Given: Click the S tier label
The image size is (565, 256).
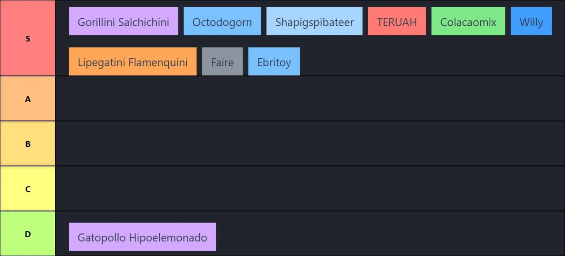Looking at the screenshot, I should click(x=28, y=38).
